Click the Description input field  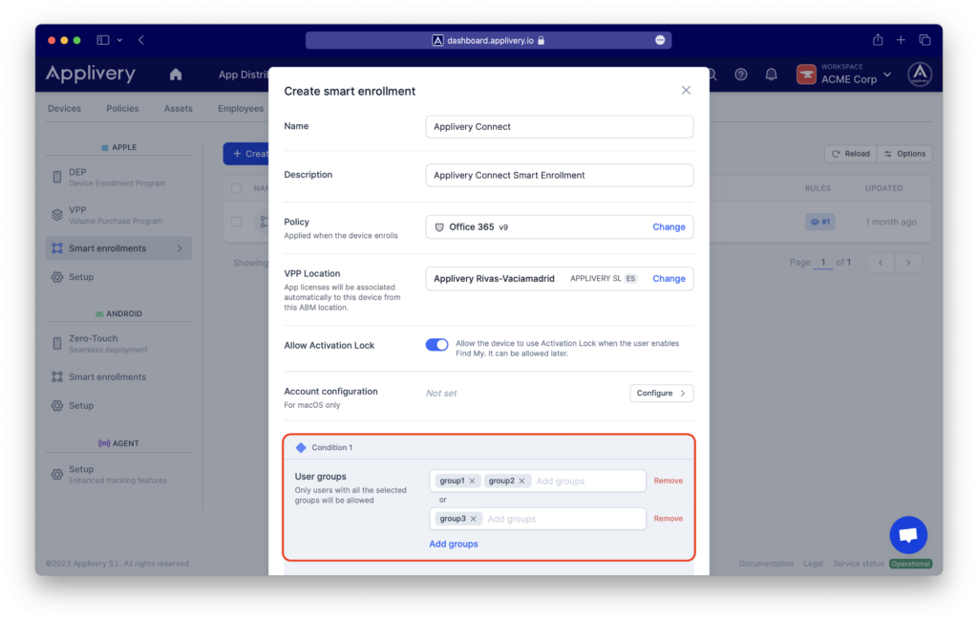(x=559, y=175)
